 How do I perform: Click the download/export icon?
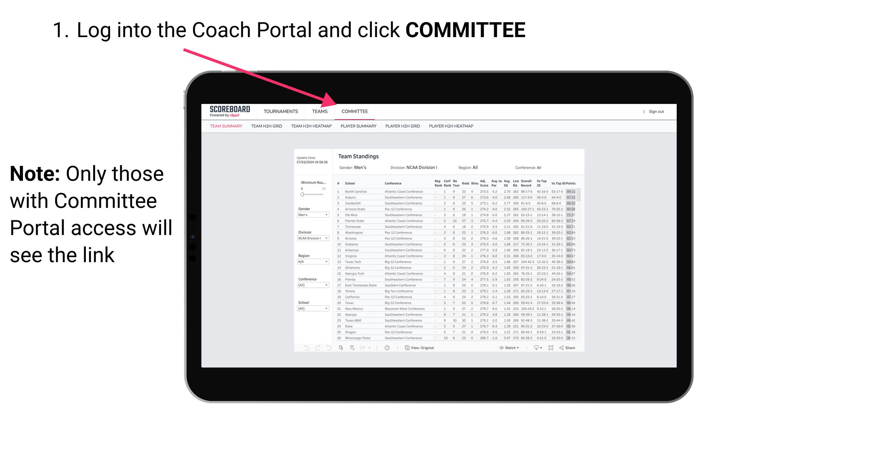pyautogui.click(x=533, y=347)
